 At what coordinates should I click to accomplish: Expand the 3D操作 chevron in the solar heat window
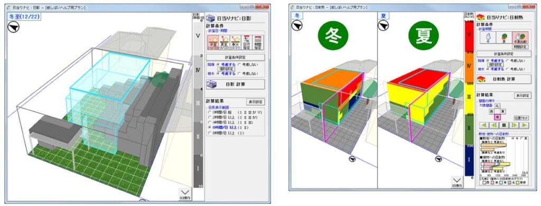click(x=457, y=182)
